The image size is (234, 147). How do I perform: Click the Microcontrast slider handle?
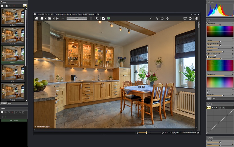point(225,75)
